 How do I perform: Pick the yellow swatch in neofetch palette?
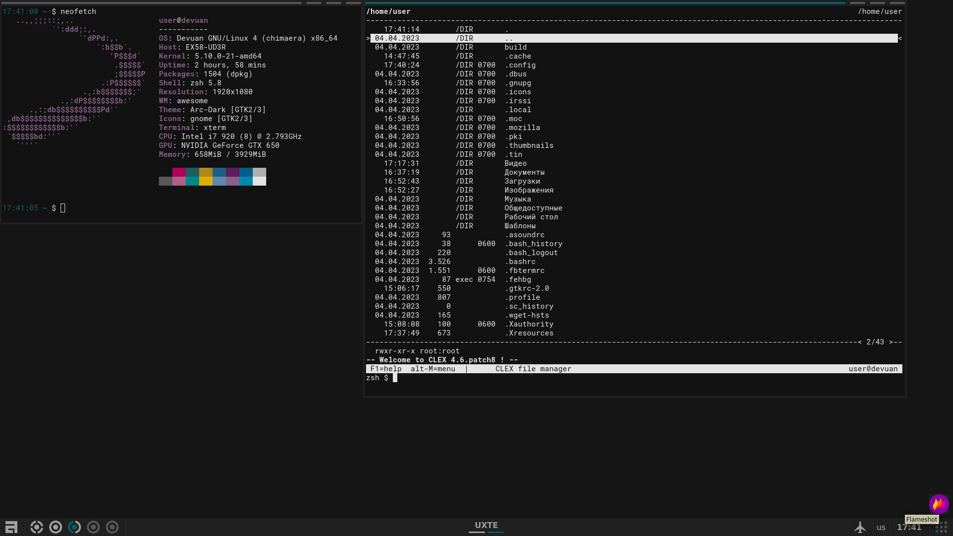point(206,181)
